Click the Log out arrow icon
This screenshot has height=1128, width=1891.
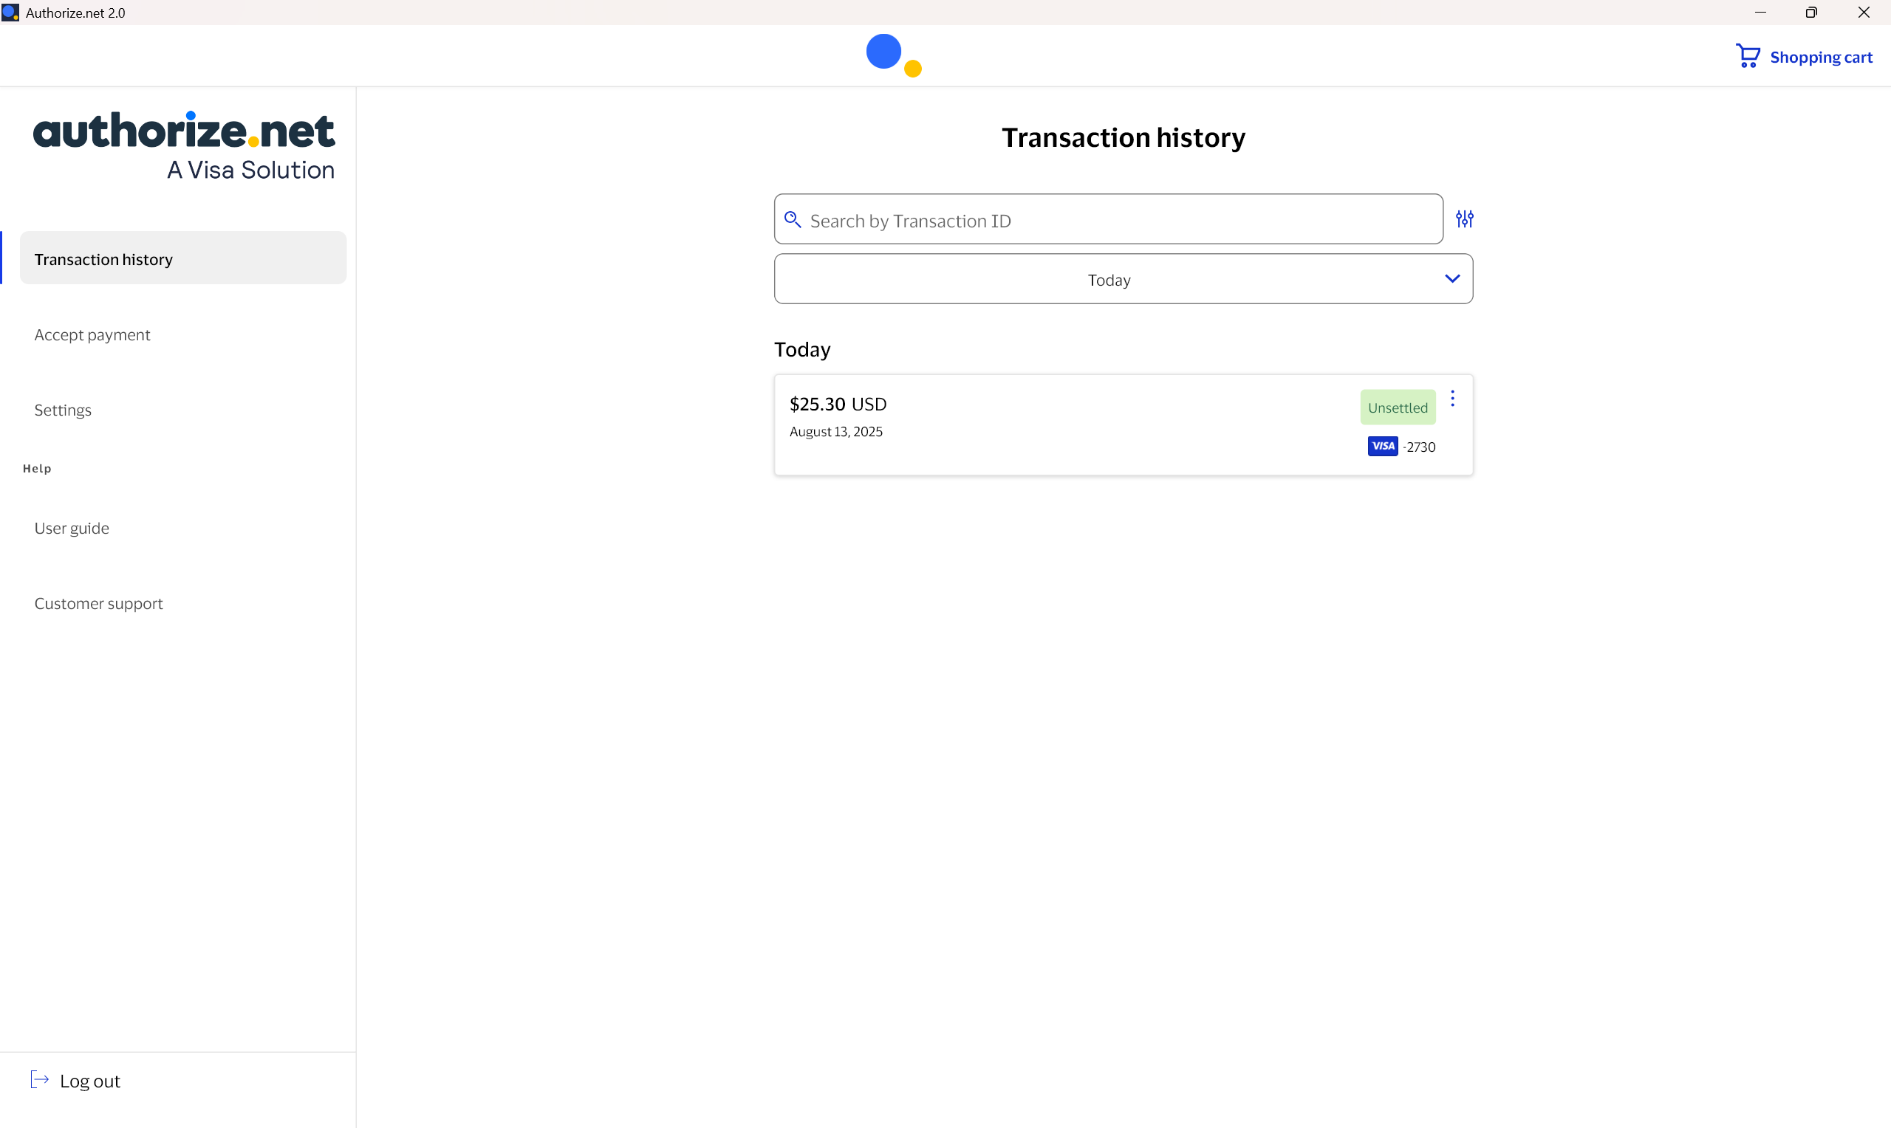40,1079
